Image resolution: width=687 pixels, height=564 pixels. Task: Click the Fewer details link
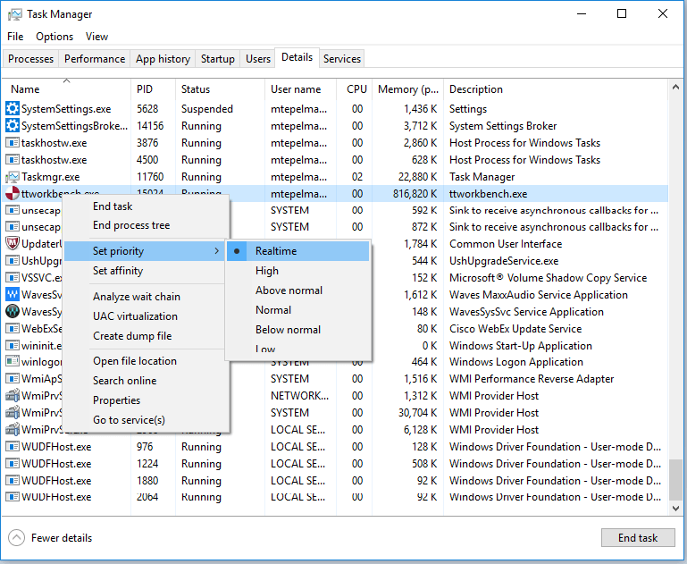(x=62, y=538)
